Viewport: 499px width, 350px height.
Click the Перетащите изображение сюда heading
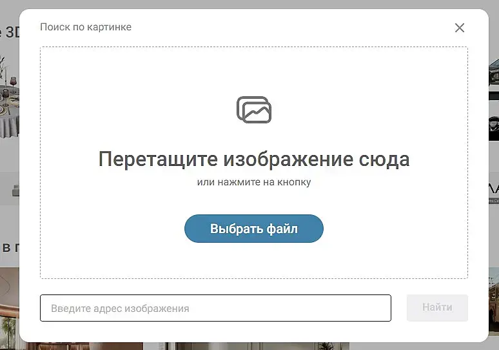[254, 159]
